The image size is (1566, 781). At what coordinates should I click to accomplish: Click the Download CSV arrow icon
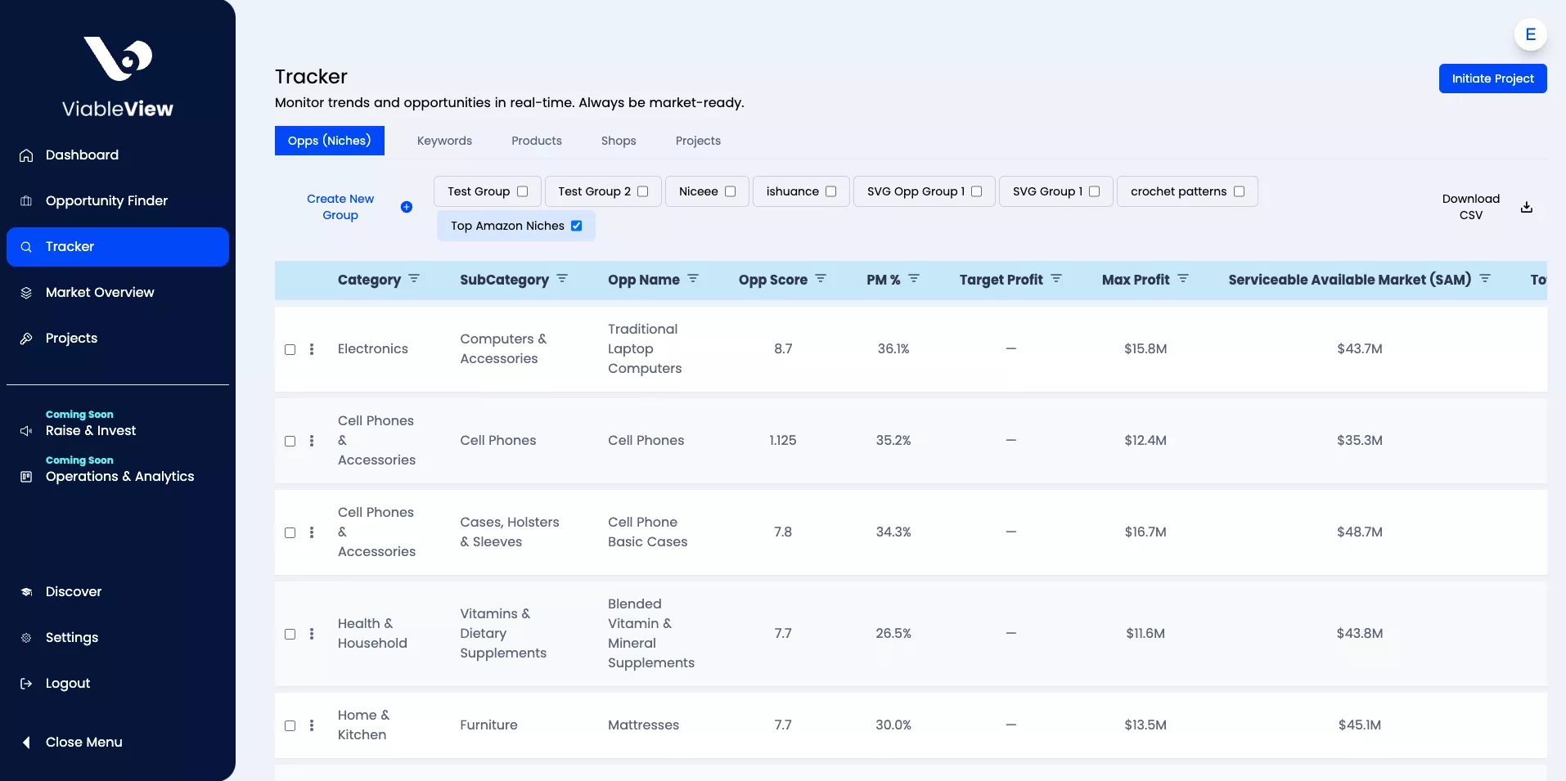pyautogui.click(x=1526, y=207)
